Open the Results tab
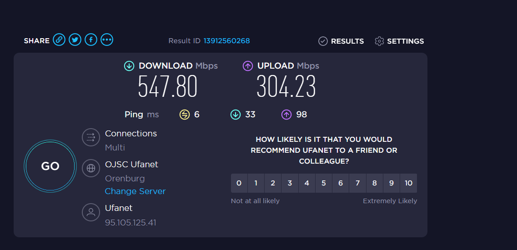 click(x=341, y=41)
